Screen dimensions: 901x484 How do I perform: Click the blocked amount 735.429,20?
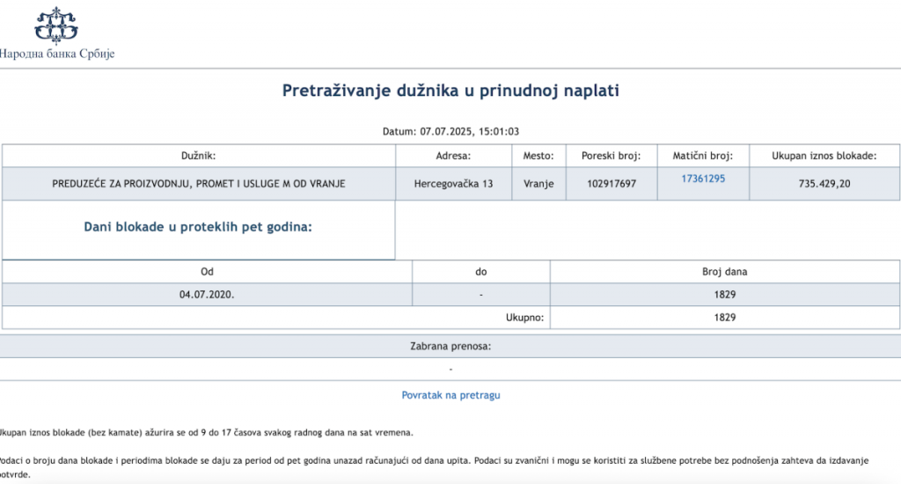pos(824,184)
